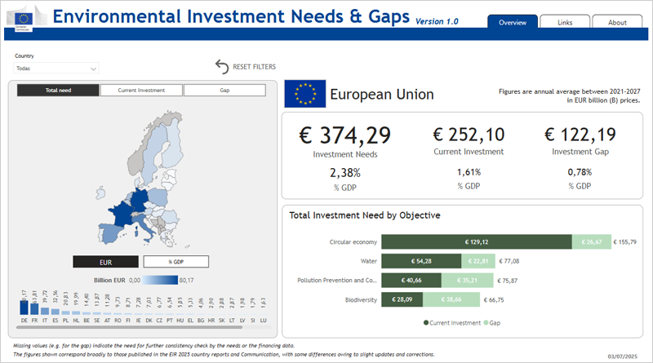The width and height of the screenshot is (653, 363).
Task: Click Biodiversity current investment bar € 28,09
Action: pyautogui.click(x=402, y=299)
